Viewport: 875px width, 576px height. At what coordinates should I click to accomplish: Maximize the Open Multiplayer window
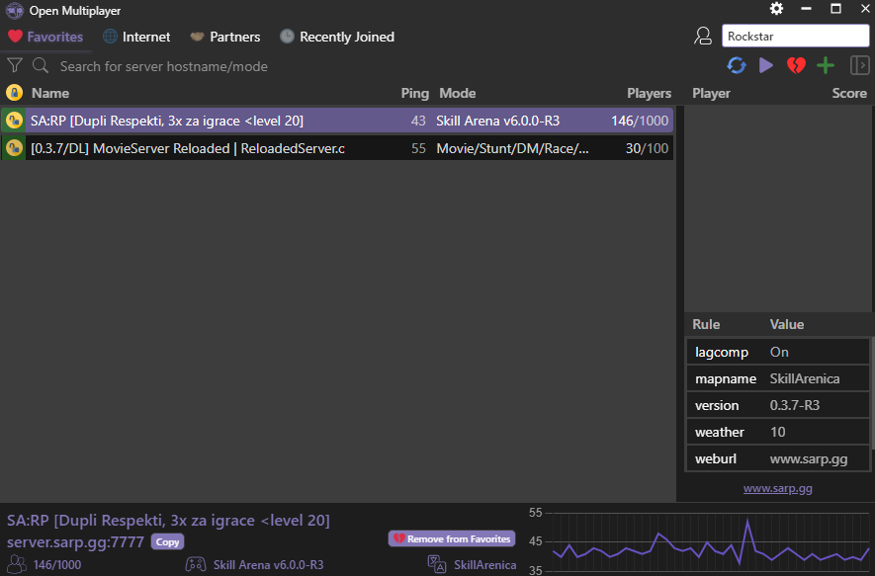[x=835, y=8]
